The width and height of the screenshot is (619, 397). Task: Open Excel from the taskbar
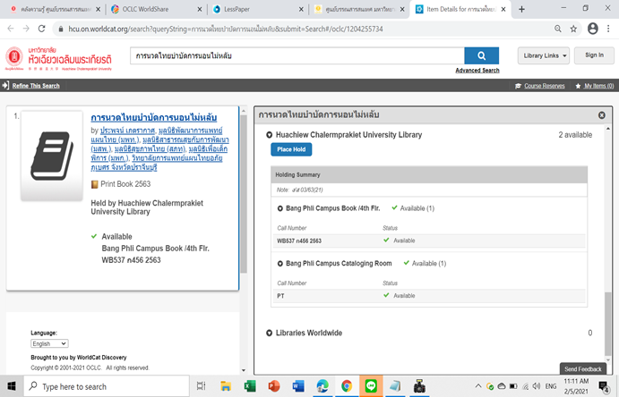pyautogui.click(x=250, y=386)
